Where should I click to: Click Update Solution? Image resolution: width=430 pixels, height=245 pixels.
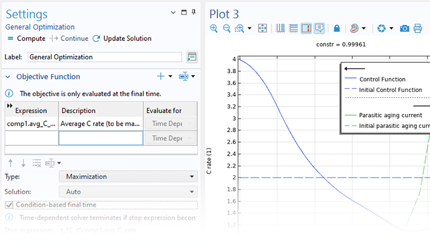click(122, 39)
